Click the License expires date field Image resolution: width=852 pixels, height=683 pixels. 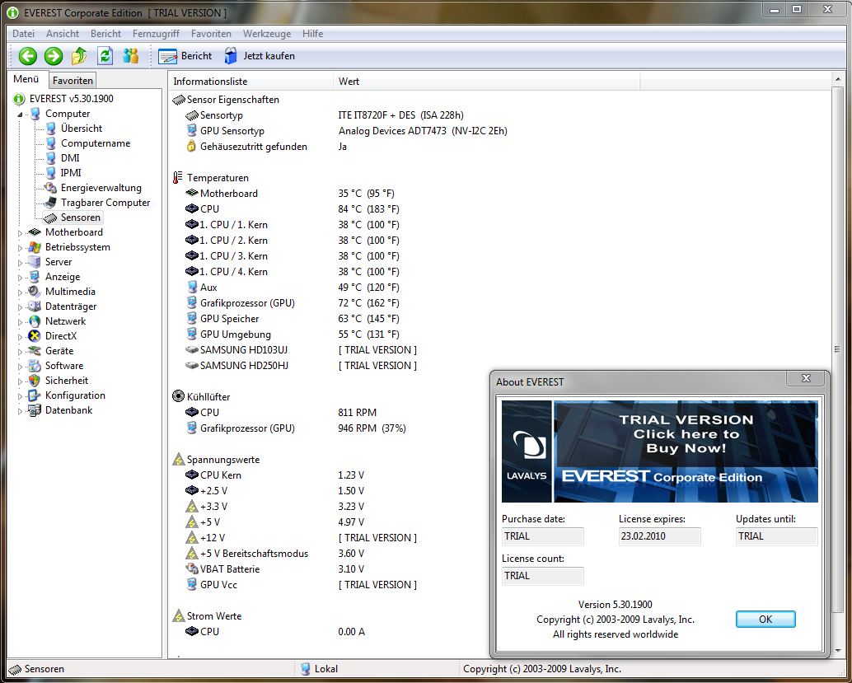[x=660, y=536]
